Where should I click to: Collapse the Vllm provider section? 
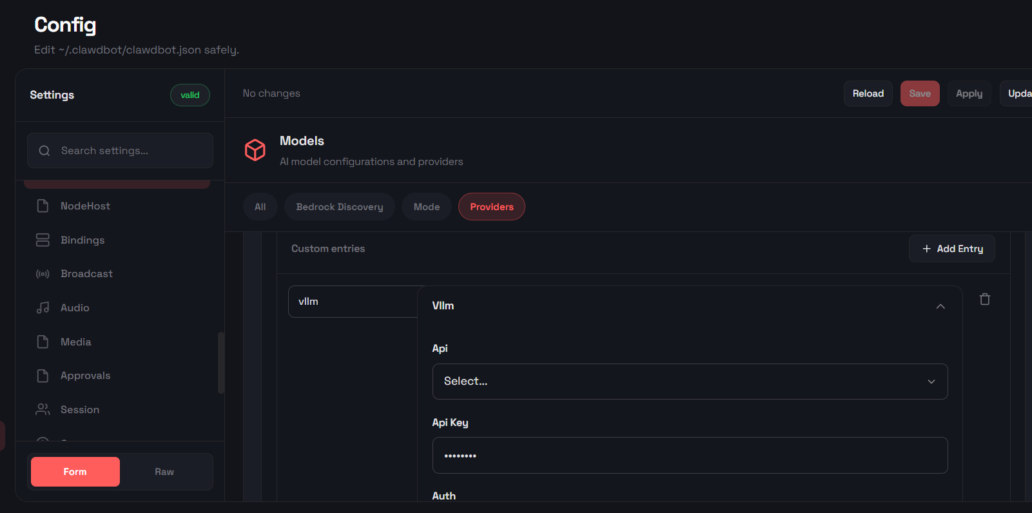pyautogui.click(x=940, y=306)
